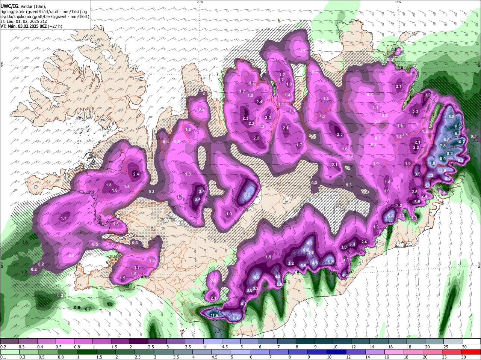481x360 pixels.
Task: Click the bright red swatch after 30 in lower legend
Action: point(471,352)
